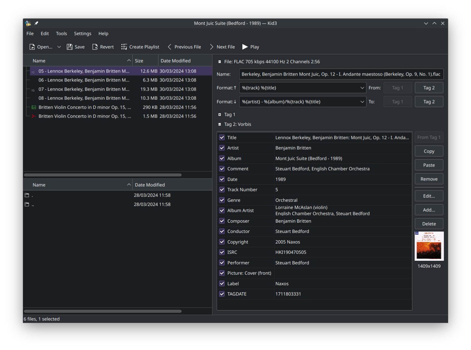Go to Previous File with the arrow icon

coord(169,47)
